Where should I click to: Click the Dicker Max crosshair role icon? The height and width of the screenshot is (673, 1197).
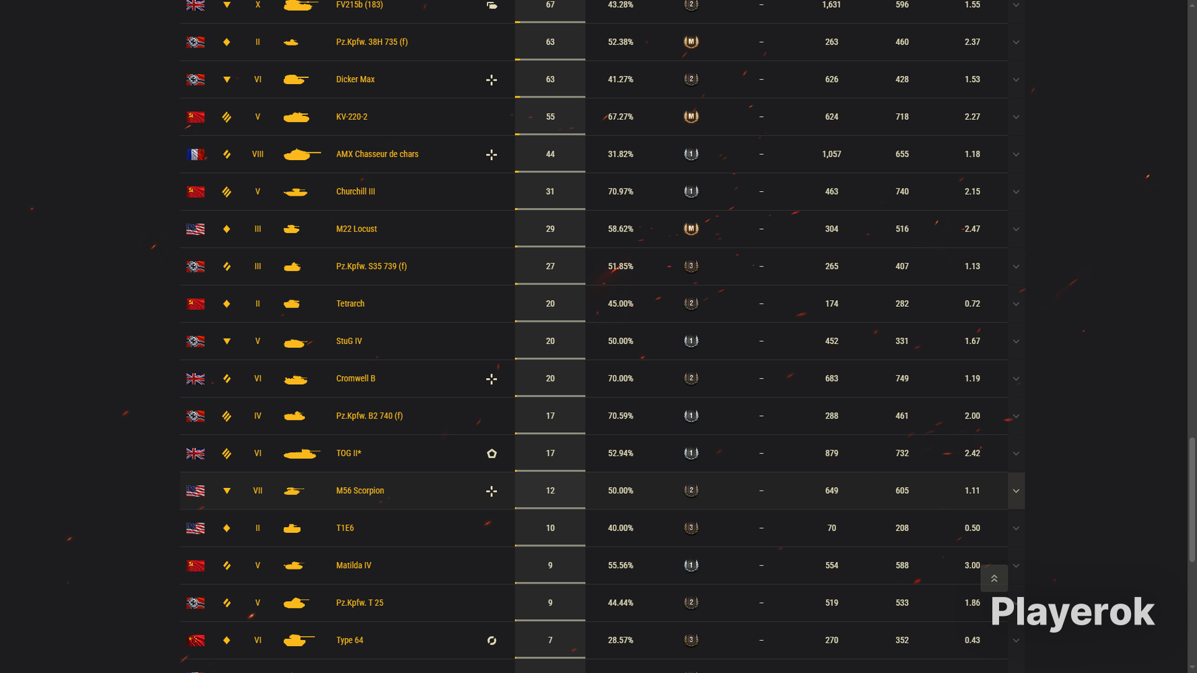491,80
